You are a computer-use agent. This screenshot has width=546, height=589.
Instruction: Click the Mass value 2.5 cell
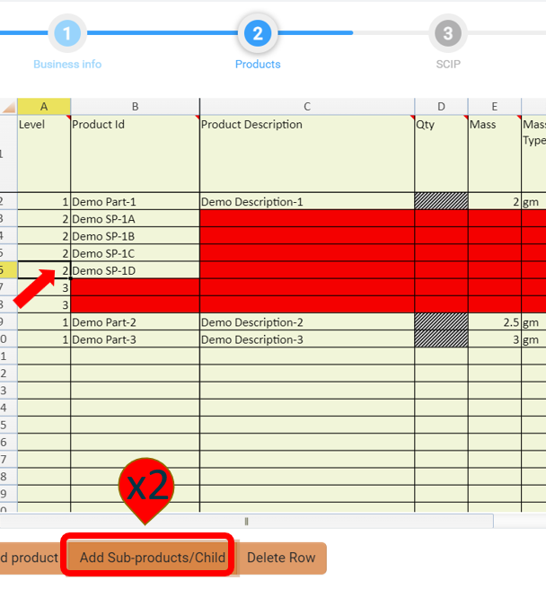pyautogui.click(x=494, y=322)
